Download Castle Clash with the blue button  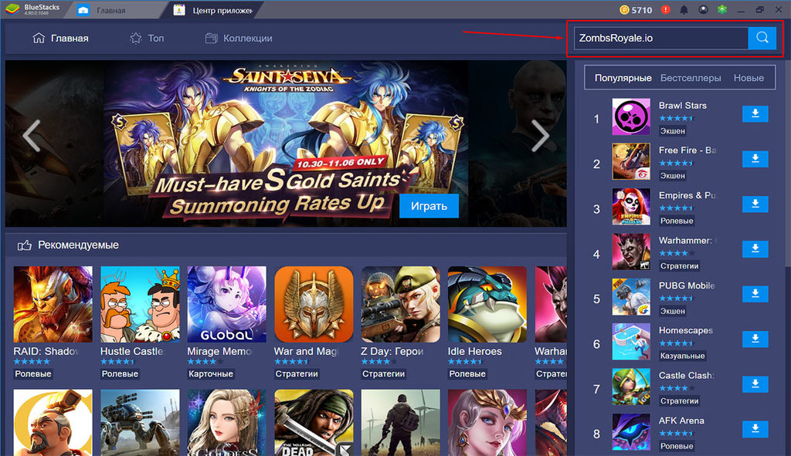coord(755,384)
